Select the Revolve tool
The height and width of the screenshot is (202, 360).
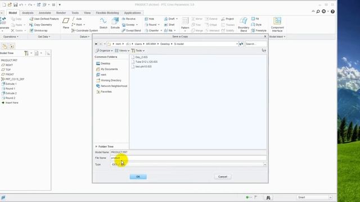129,19
